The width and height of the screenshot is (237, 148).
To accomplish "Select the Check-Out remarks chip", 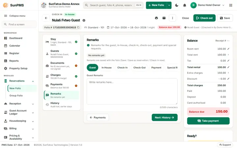I will tap(139, 67).
